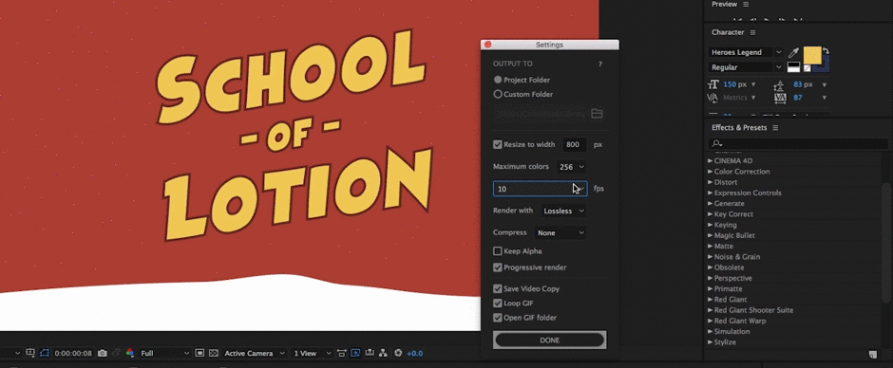The height and width of the screenshot is (368, 893).
Task: Open the Character panel menu icon
Action: (x=753, y=32)
